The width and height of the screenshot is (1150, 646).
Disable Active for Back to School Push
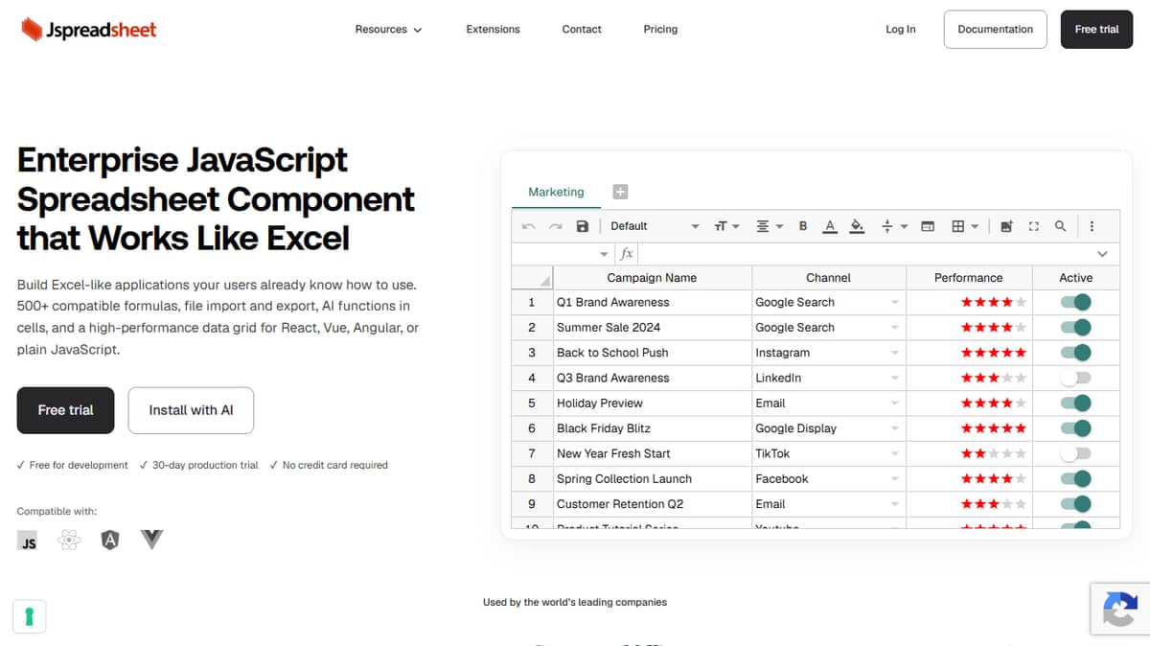pyautogui.click(x=1076, y=353)
